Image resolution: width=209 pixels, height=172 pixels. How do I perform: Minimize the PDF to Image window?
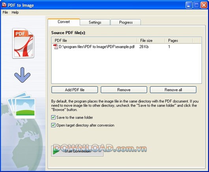point(189,5)
